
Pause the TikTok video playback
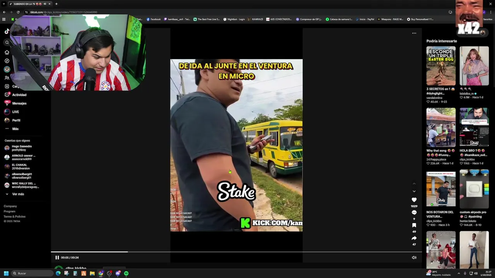(57, 258)
